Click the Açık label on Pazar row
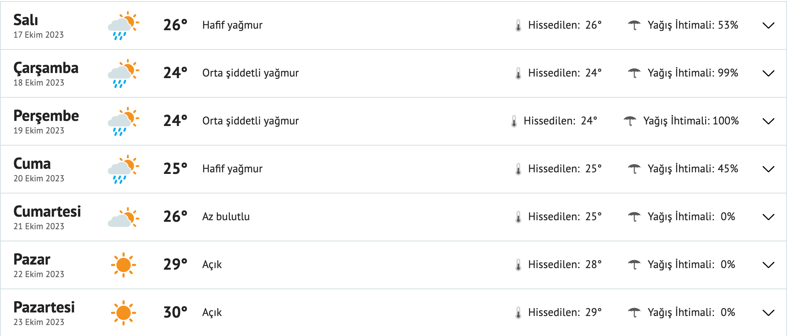Viewport: 787px width, 336px height. tap(212, 265)
